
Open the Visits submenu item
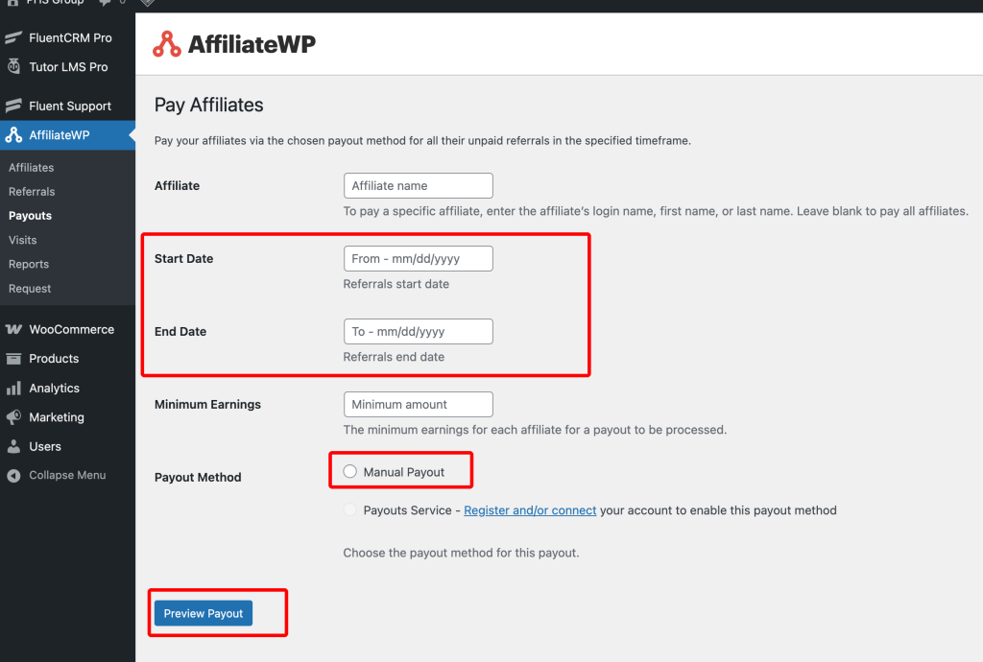23,240
